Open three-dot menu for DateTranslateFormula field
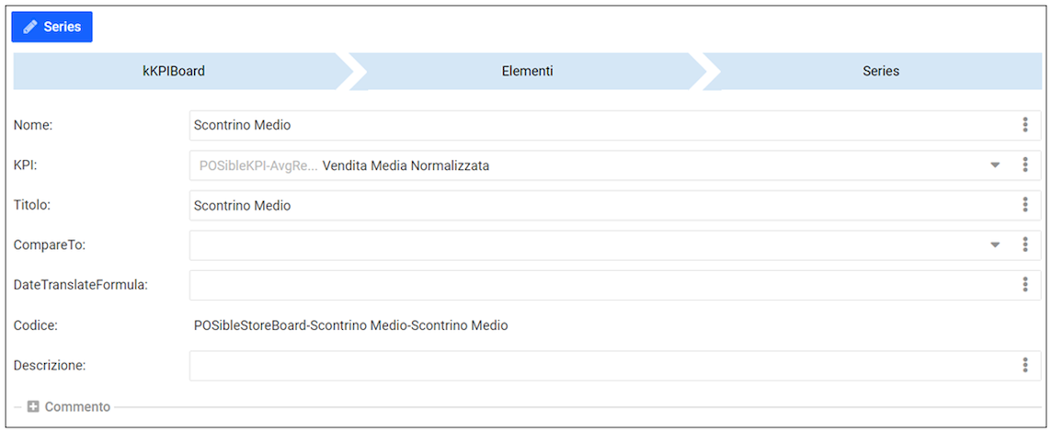 click(x=1025, y=285)
